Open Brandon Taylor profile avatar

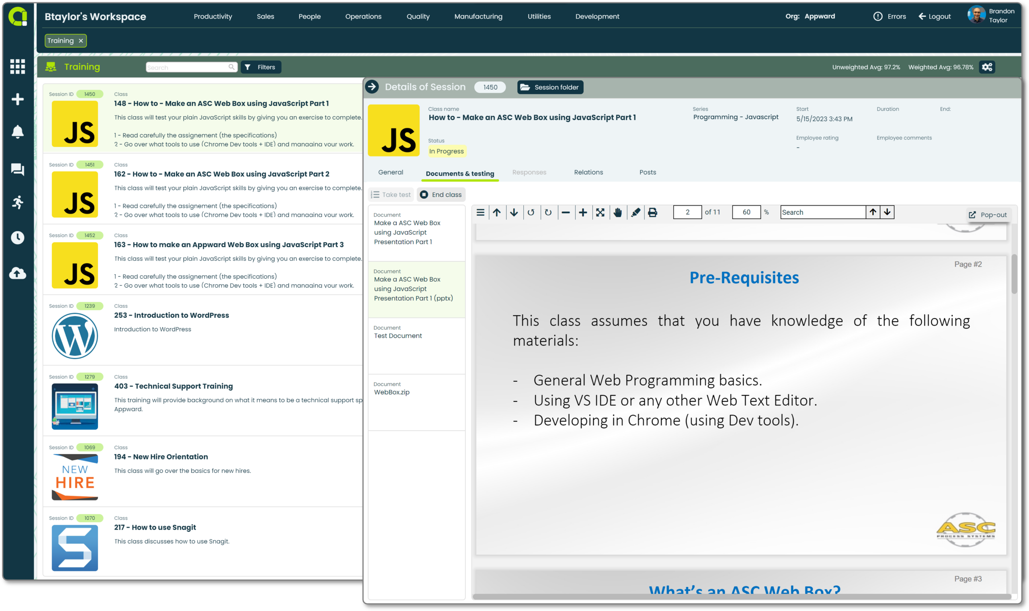point(976,15)
